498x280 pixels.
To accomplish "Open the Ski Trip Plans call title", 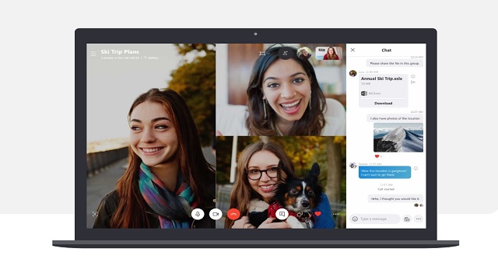I will [120, 52].
